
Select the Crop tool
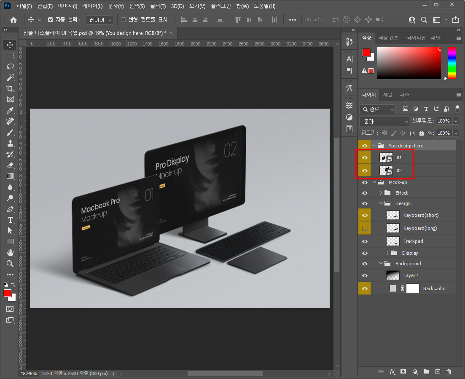(10, 88)
